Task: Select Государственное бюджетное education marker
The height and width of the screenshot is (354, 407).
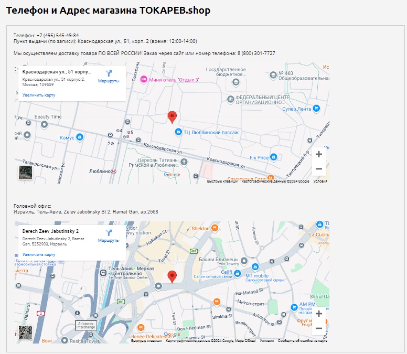Action: [x=235, y=82]
